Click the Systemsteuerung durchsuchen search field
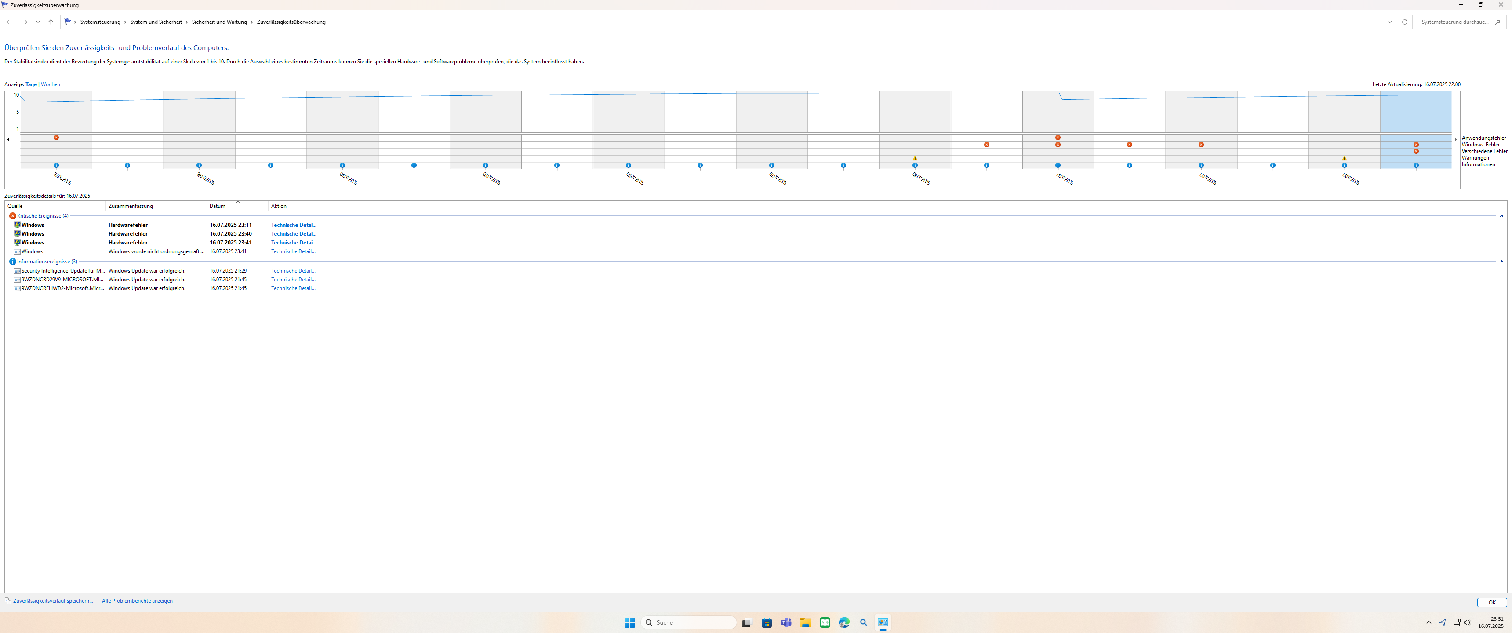The width and height of the screenshot is (1512, 633). coord(1455,22)
